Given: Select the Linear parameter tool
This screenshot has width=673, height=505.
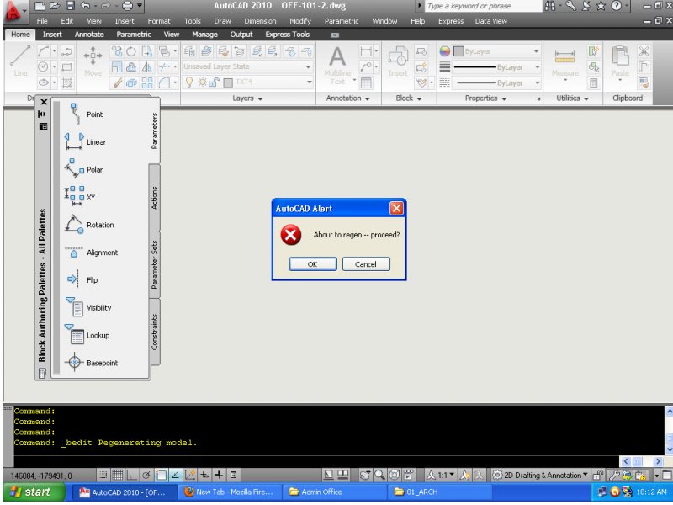Looking at the screenshot, I should pyautogui.click(x=87, y=141).
